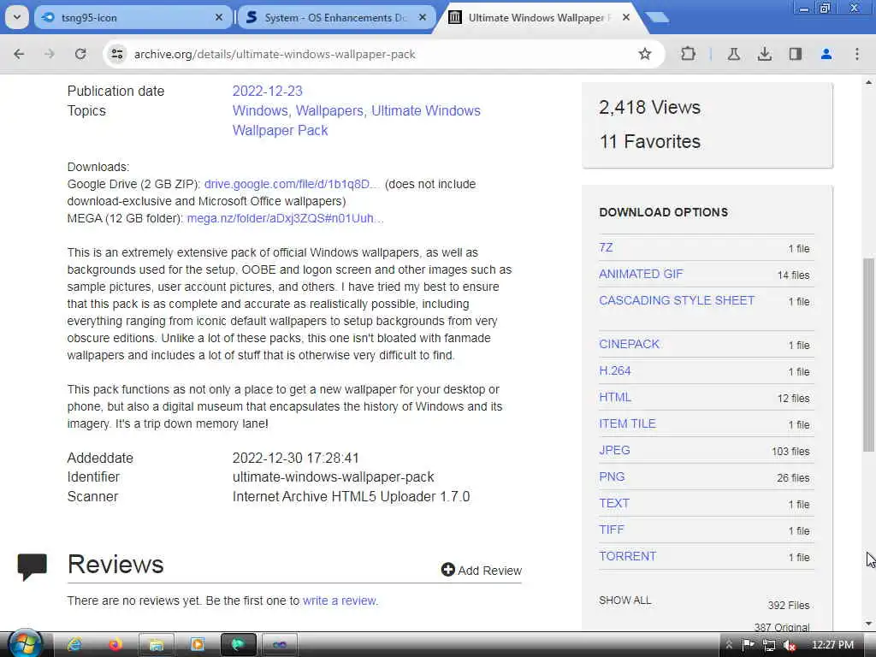Image resolution: width=876 pixels, height=657 pixels.
Task: Open the Google Drive download link
Action: [x=291, y=185]
